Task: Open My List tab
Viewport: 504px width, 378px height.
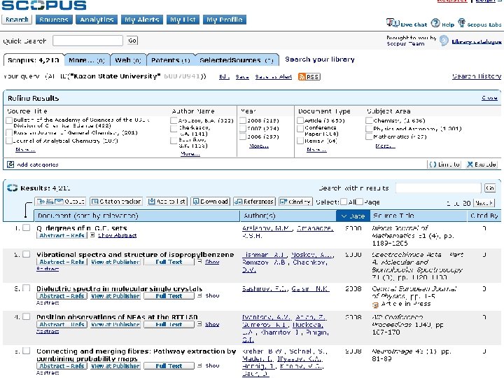Action: coord(183,20)
